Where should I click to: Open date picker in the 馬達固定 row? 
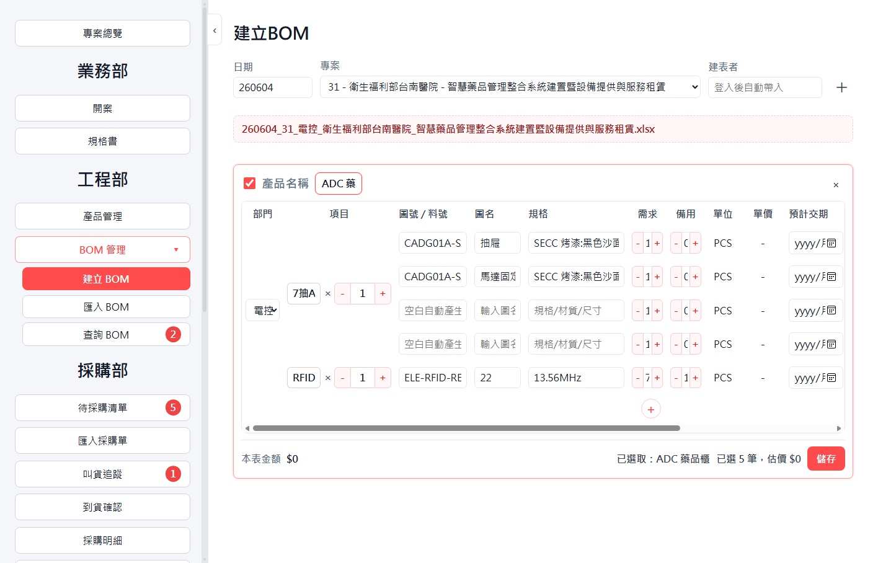click(x=831, y=277)
